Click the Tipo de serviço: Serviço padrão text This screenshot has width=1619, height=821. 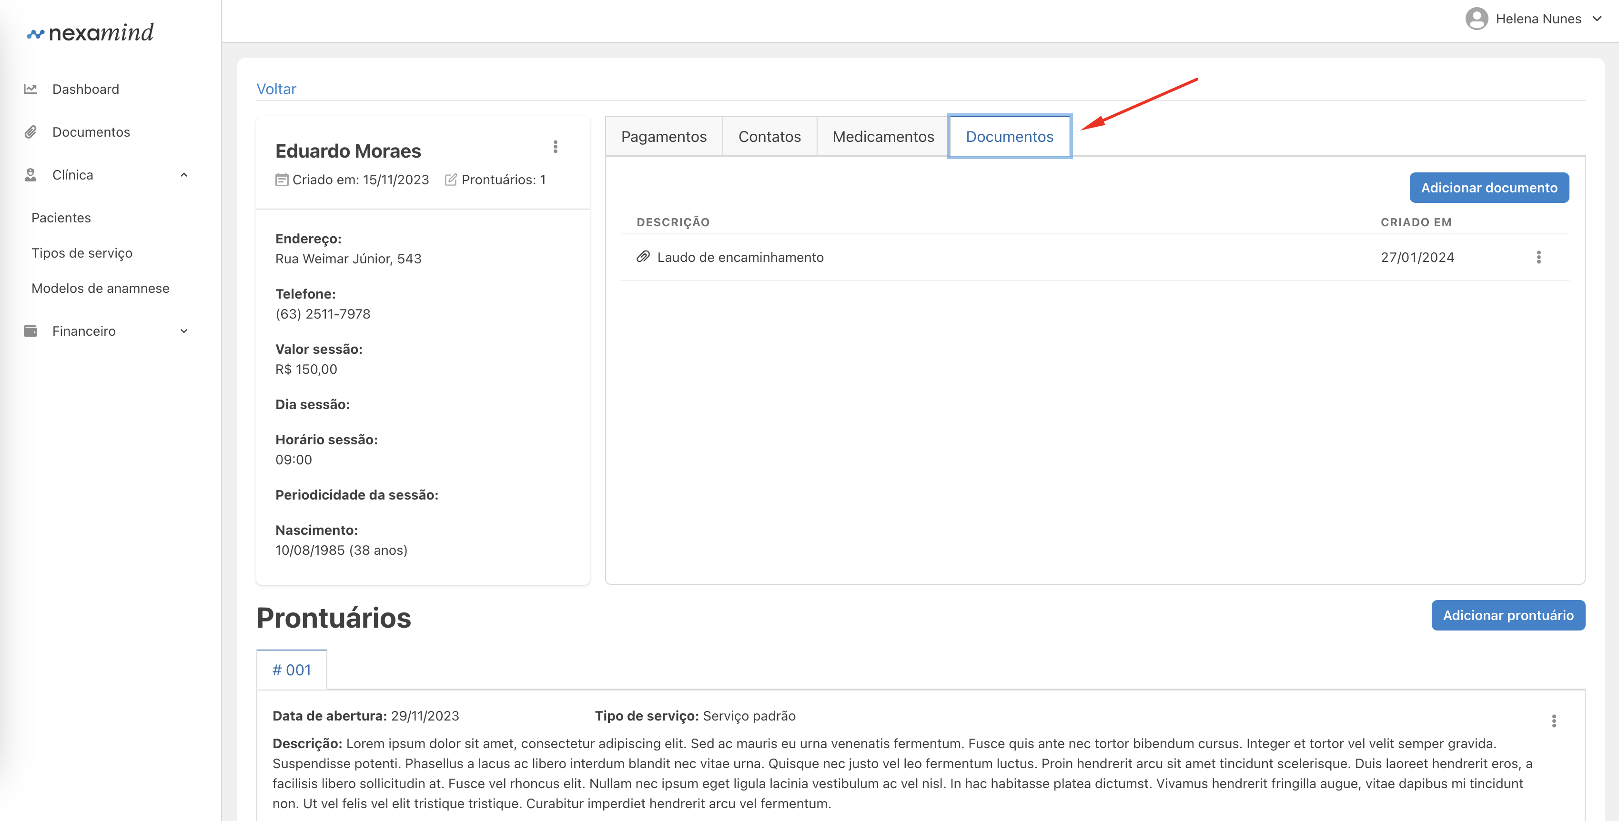tap(695, 716)
